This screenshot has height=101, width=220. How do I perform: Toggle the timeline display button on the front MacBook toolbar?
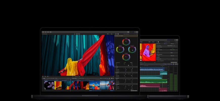click(x=131, y=32)
